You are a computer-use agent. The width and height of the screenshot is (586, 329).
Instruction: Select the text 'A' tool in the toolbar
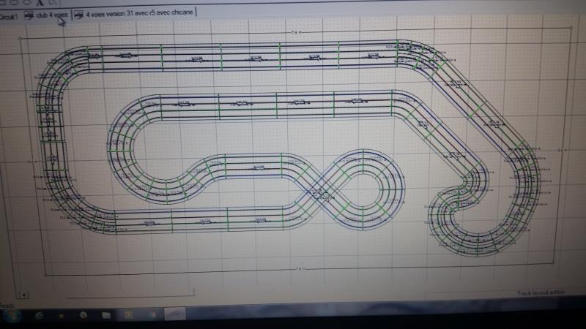click(39, 3)
